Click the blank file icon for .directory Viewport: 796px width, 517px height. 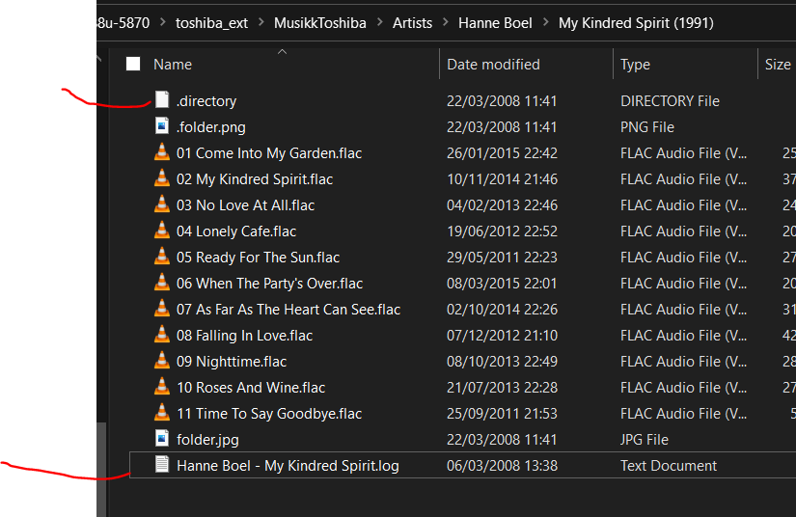pos(162,100)
